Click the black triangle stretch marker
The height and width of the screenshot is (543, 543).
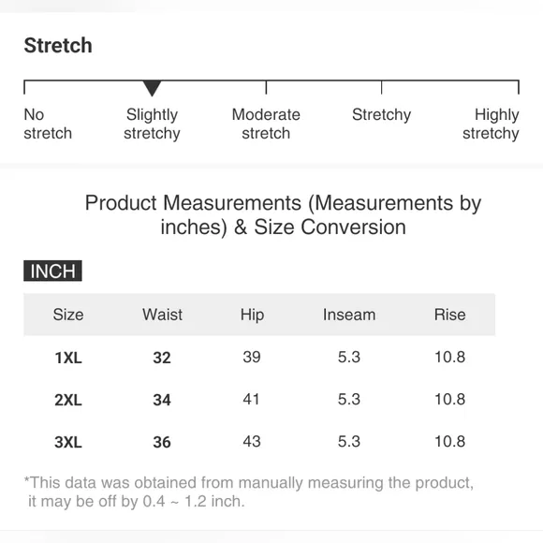[x=152, y=88]
